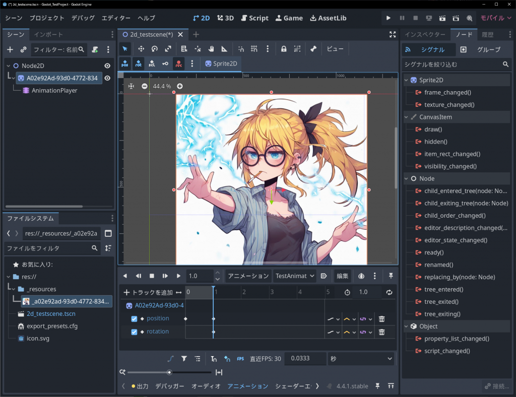This screenshot has height=397, width=516.
Task: Collapse the CanvasItem signals section
Action: click(x=407, y=117)
